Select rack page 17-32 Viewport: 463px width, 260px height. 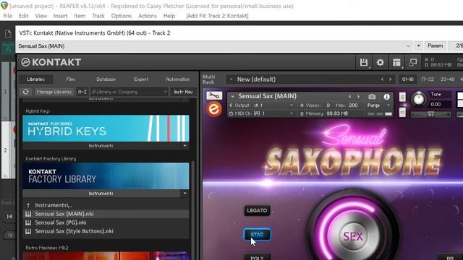pos(427,79)
